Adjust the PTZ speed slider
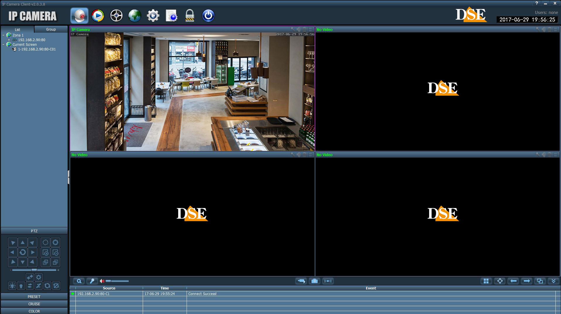The image size is (561, 314). 34,270
